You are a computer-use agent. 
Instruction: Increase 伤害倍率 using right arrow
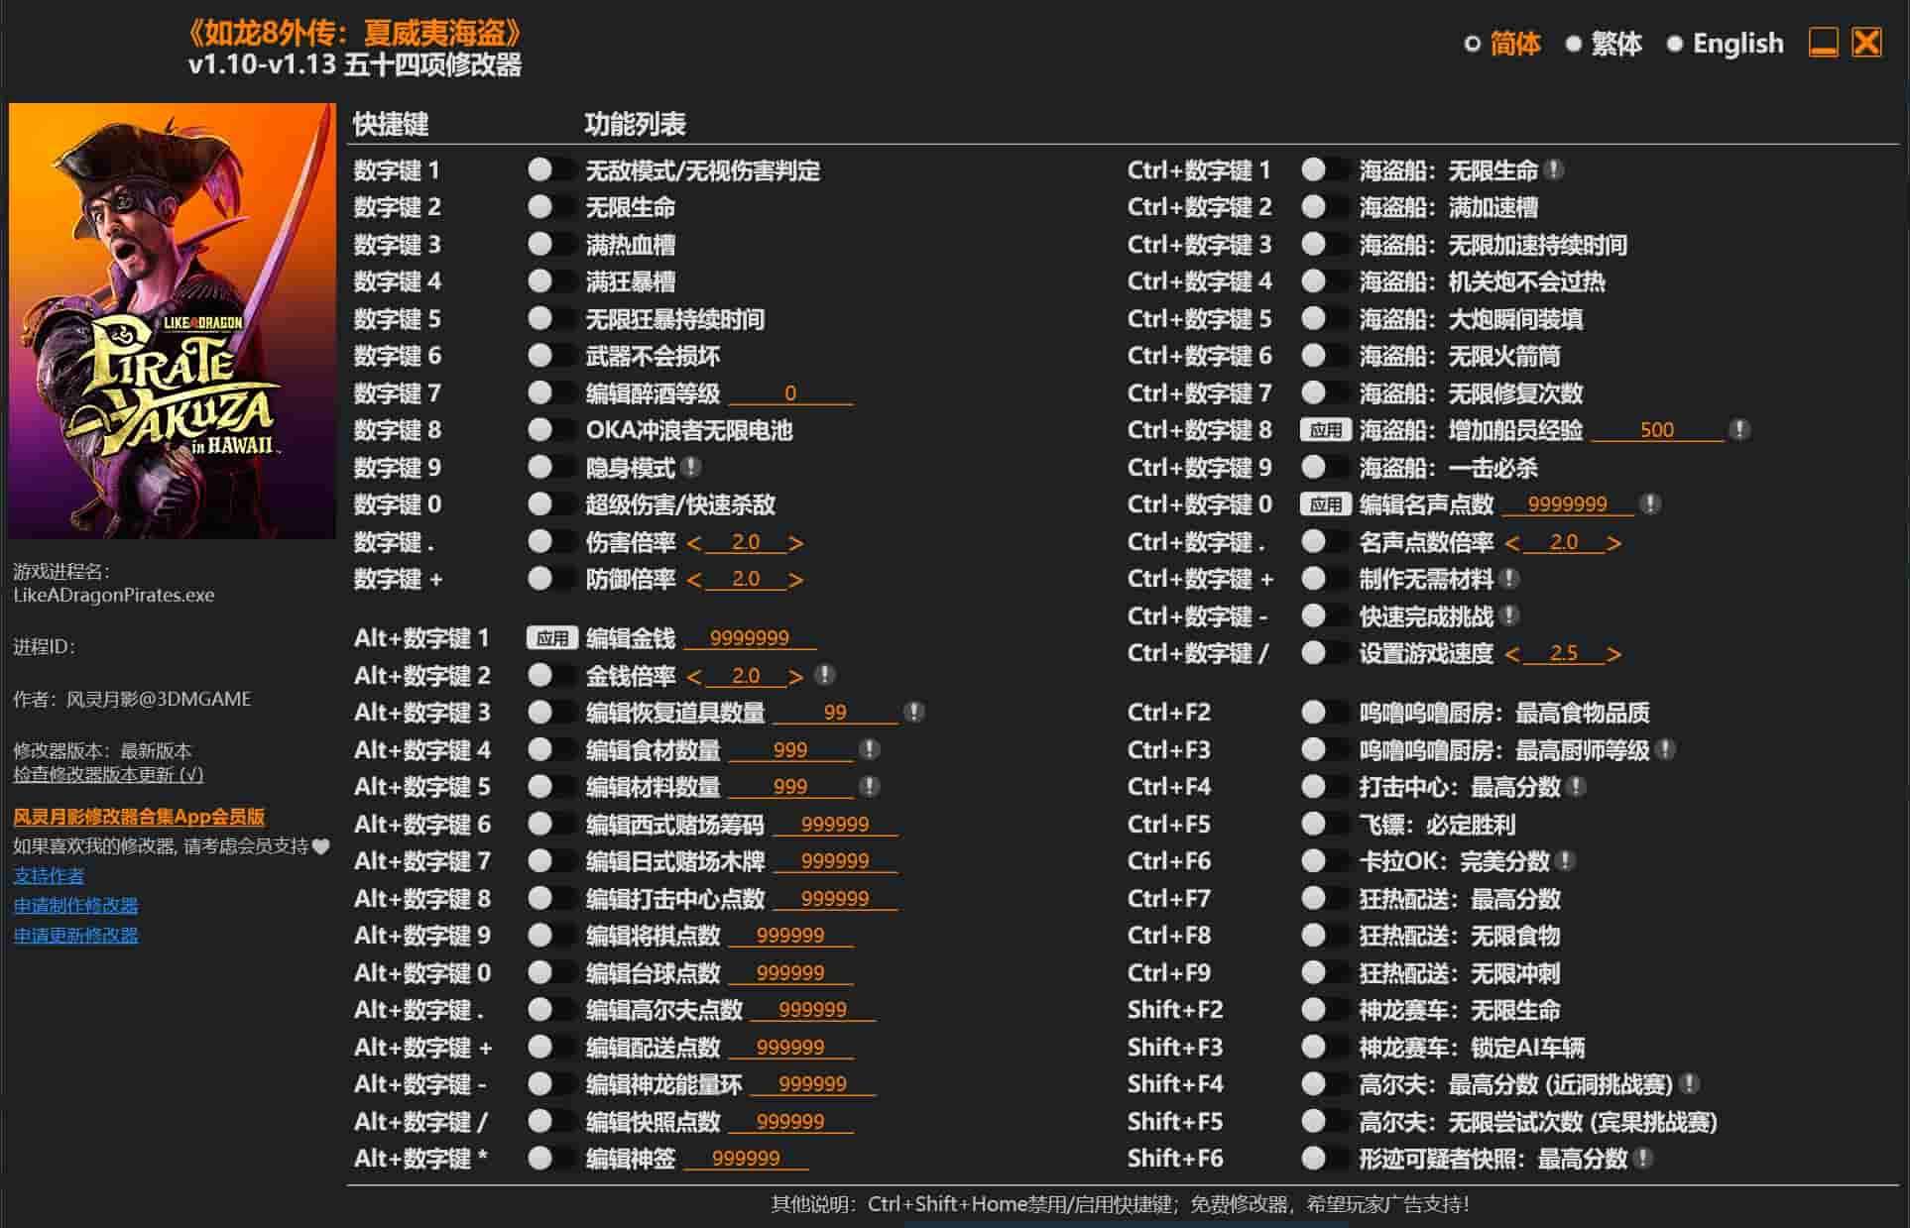click(793, 542)
